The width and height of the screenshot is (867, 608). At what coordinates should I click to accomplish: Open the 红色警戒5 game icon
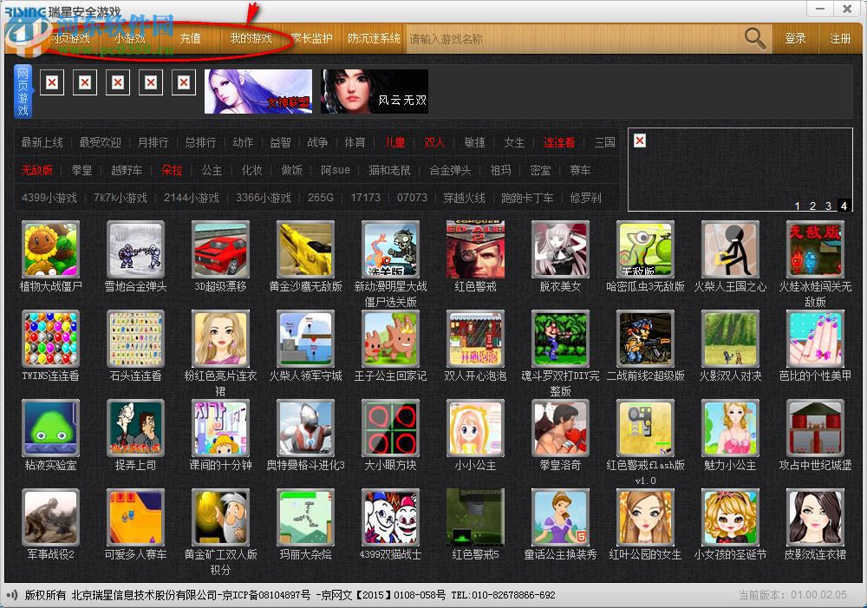(475, 517)
